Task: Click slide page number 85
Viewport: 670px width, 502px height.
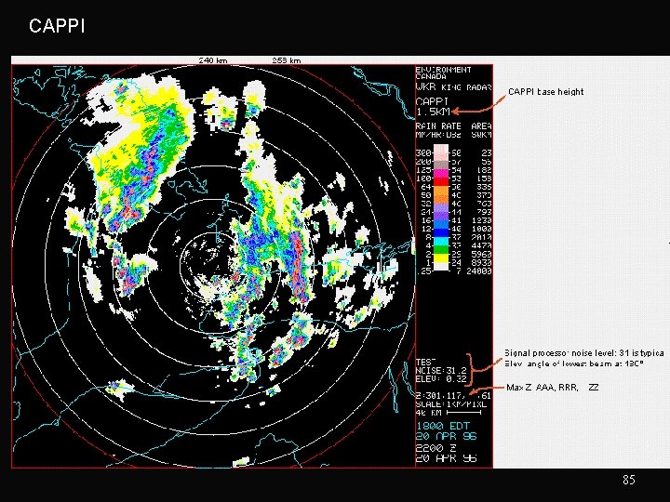Action: point(628,480)
